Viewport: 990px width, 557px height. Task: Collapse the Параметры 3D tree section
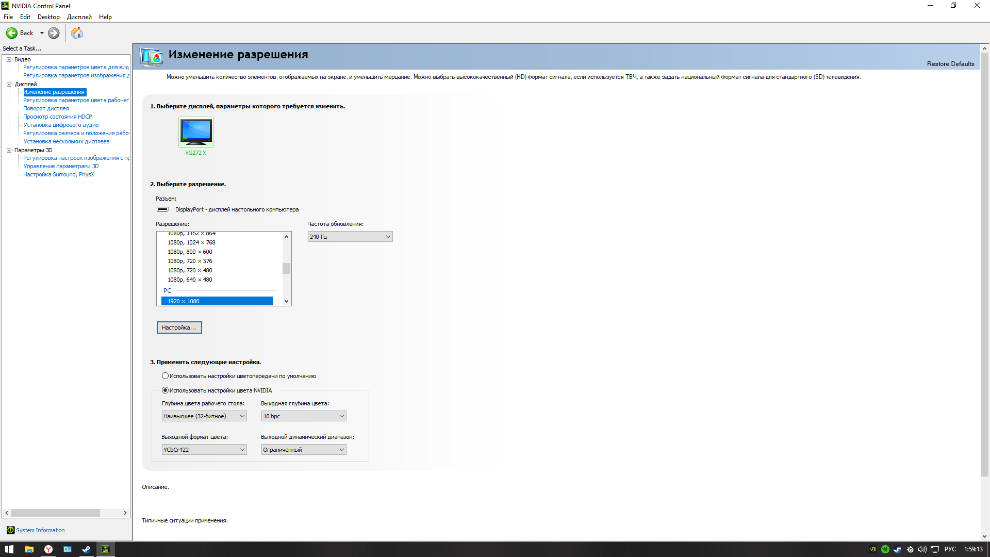pyautogui.click(x=9, y=150)
